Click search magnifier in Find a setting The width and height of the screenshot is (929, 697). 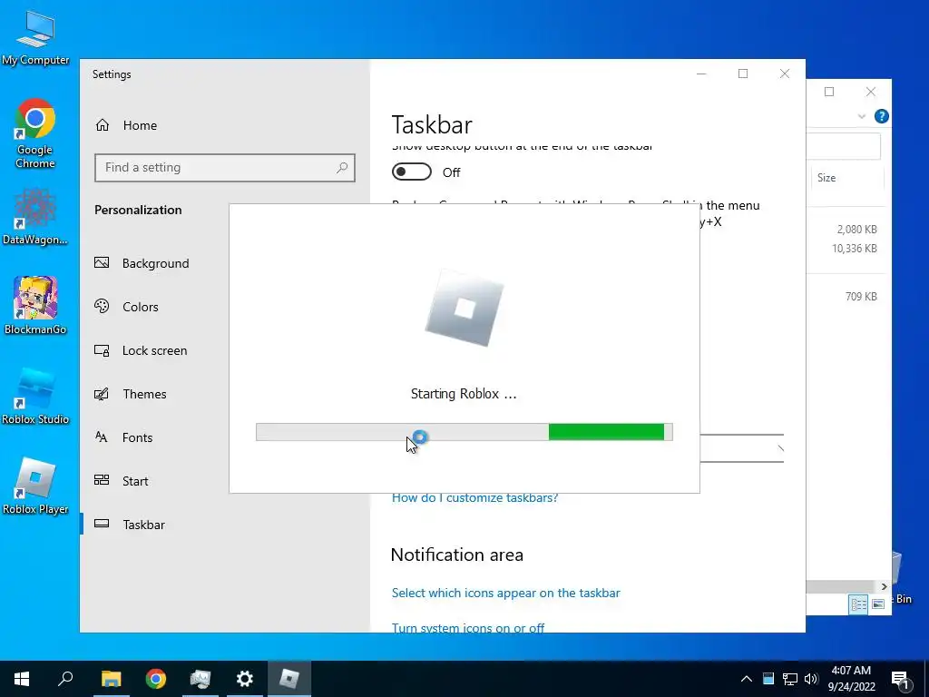pyautogui.click(x=342, y=168)
